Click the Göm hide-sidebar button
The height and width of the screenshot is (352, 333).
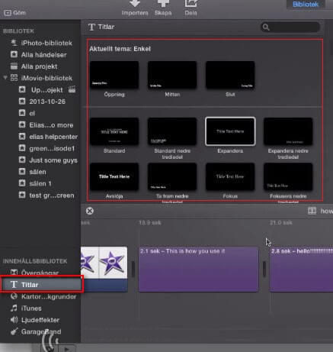[14, 12]
